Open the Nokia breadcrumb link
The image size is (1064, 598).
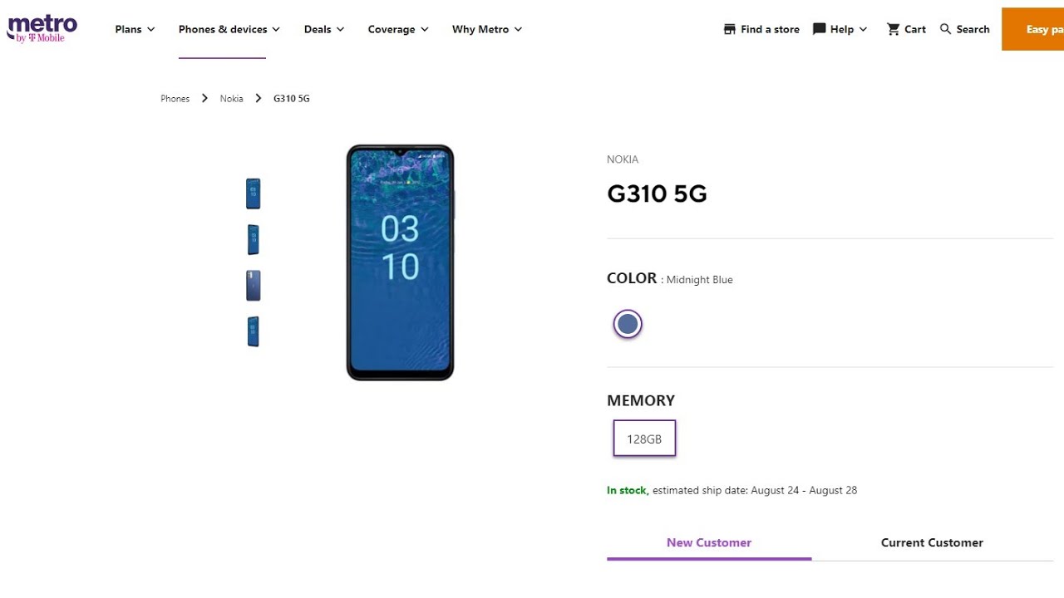coord(231,98)
